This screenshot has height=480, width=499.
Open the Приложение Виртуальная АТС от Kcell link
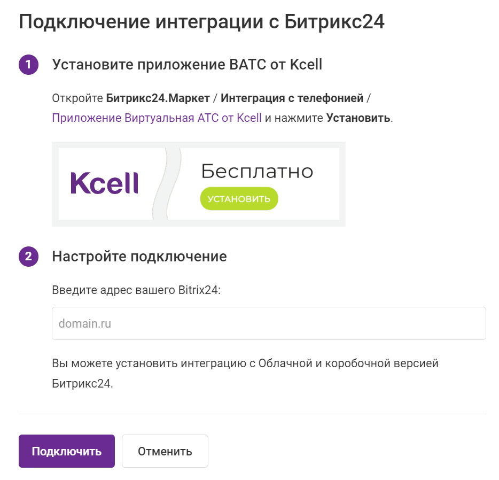(x=157, y=118)
